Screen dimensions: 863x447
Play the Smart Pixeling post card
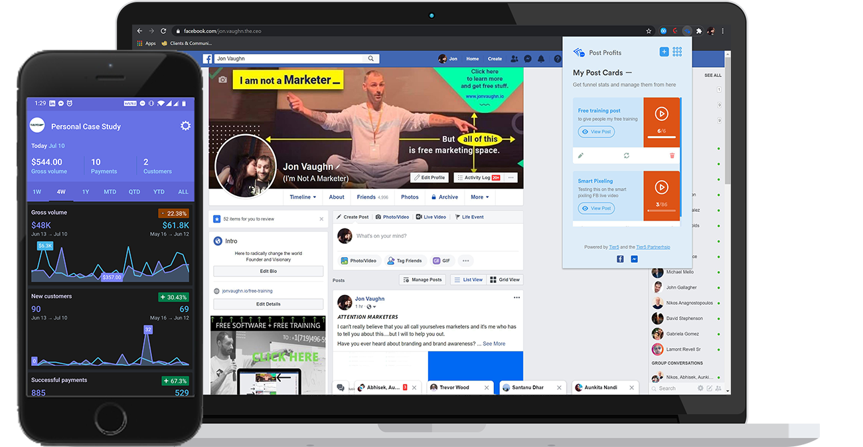[661, 187]
